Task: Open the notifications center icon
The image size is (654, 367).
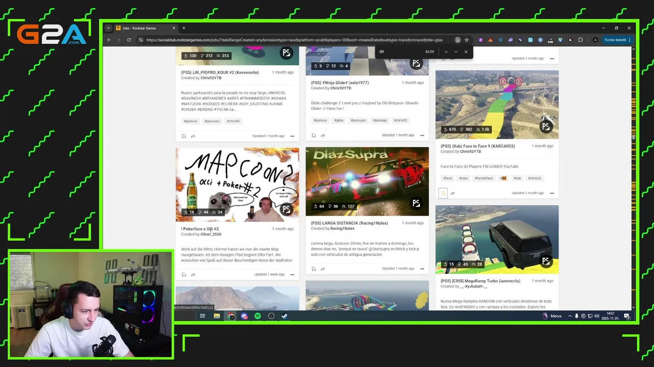Action: pos(627,316)
